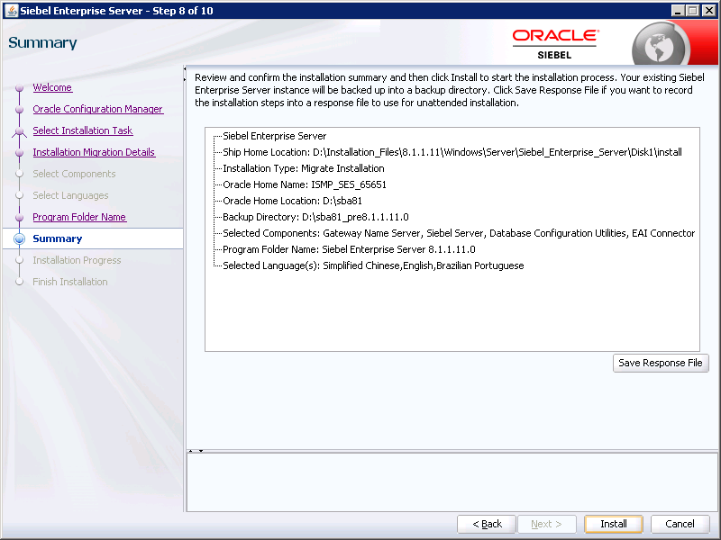Click the down arrow on message pane splitter

pyautogui.click(x=201, y=451)
